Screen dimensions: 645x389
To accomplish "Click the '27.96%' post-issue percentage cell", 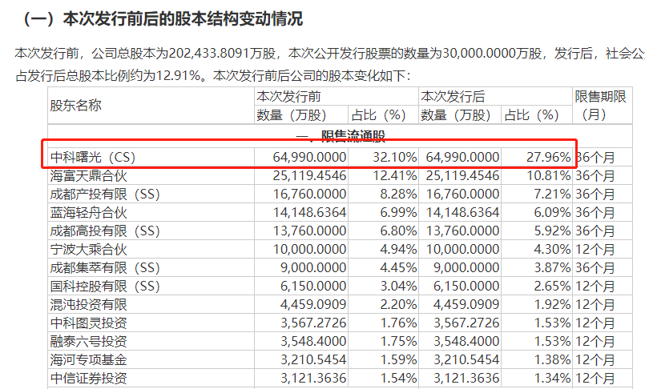I will tap(548, 158).
